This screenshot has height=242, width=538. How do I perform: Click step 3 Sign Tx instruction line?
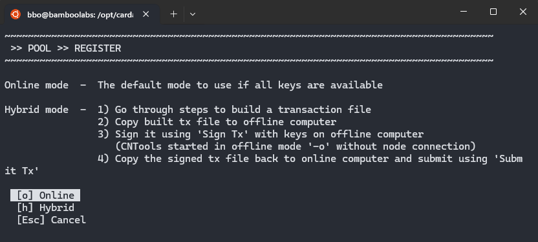(261, 134)
